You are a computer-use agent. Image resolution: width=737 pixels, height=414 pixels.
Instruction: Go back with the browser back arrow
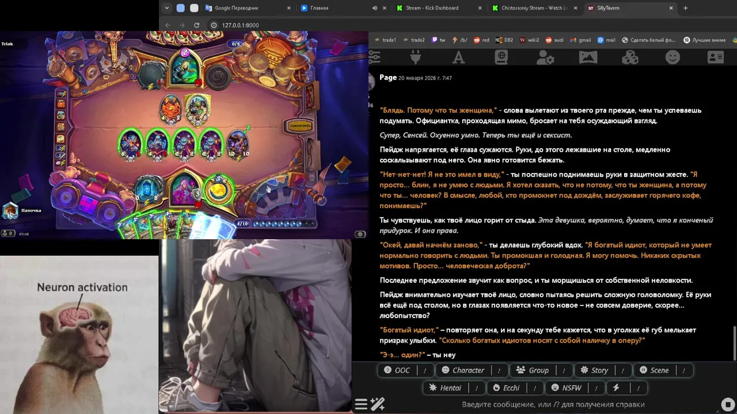pyautogui.click(x=168, y=25)
